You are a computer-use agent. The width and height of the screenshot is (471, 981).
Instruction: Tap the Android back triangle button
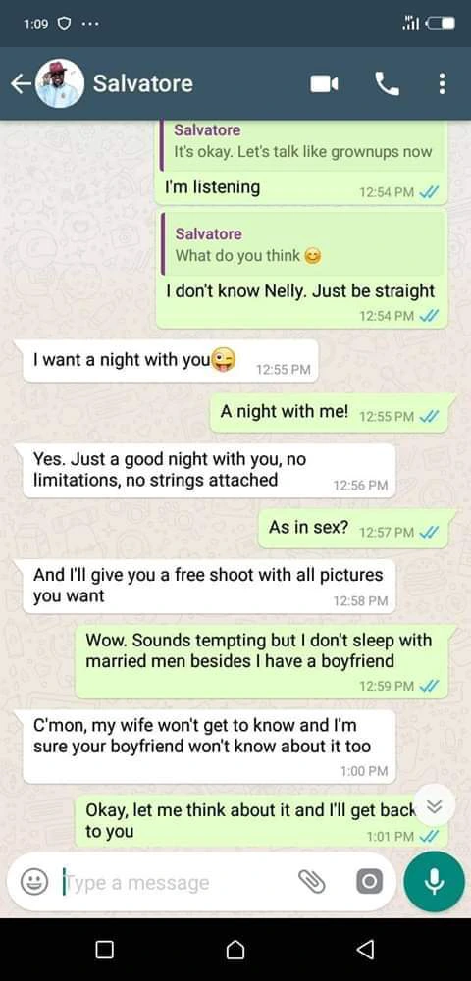[x=365, y=950]
